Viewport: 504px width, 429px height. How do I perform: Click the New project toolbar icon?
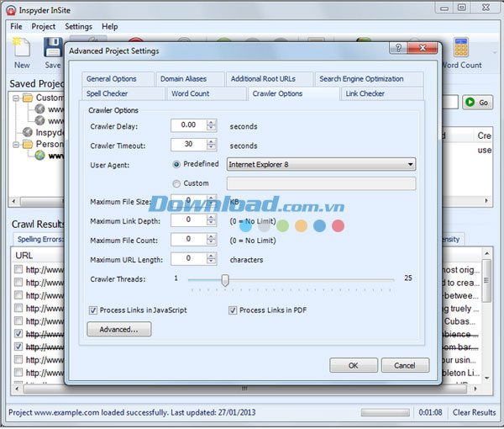pos(22,50)
